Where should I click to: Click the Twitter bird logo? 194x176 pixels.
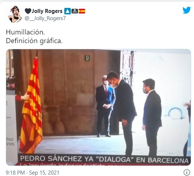[x=186, y=10]
